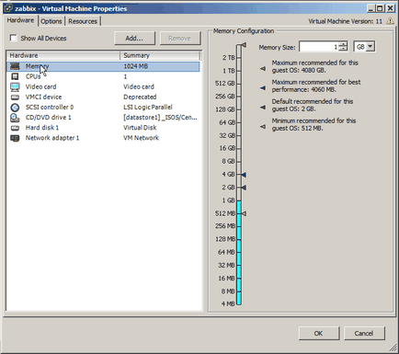Viewport: 399px width, 354px height.
Task: Select the CD/DVD drive 1 row
Action: pyautogui.click(x=103, y=118)
